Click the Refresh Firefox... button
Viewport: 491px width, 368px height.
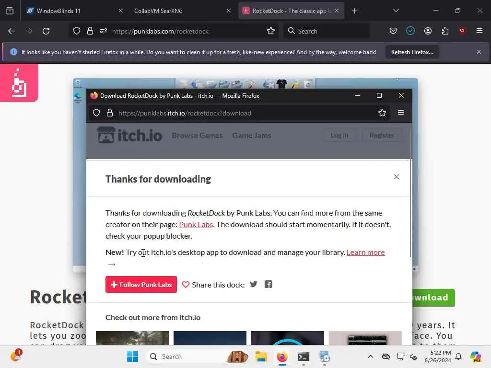click(412, 52)
